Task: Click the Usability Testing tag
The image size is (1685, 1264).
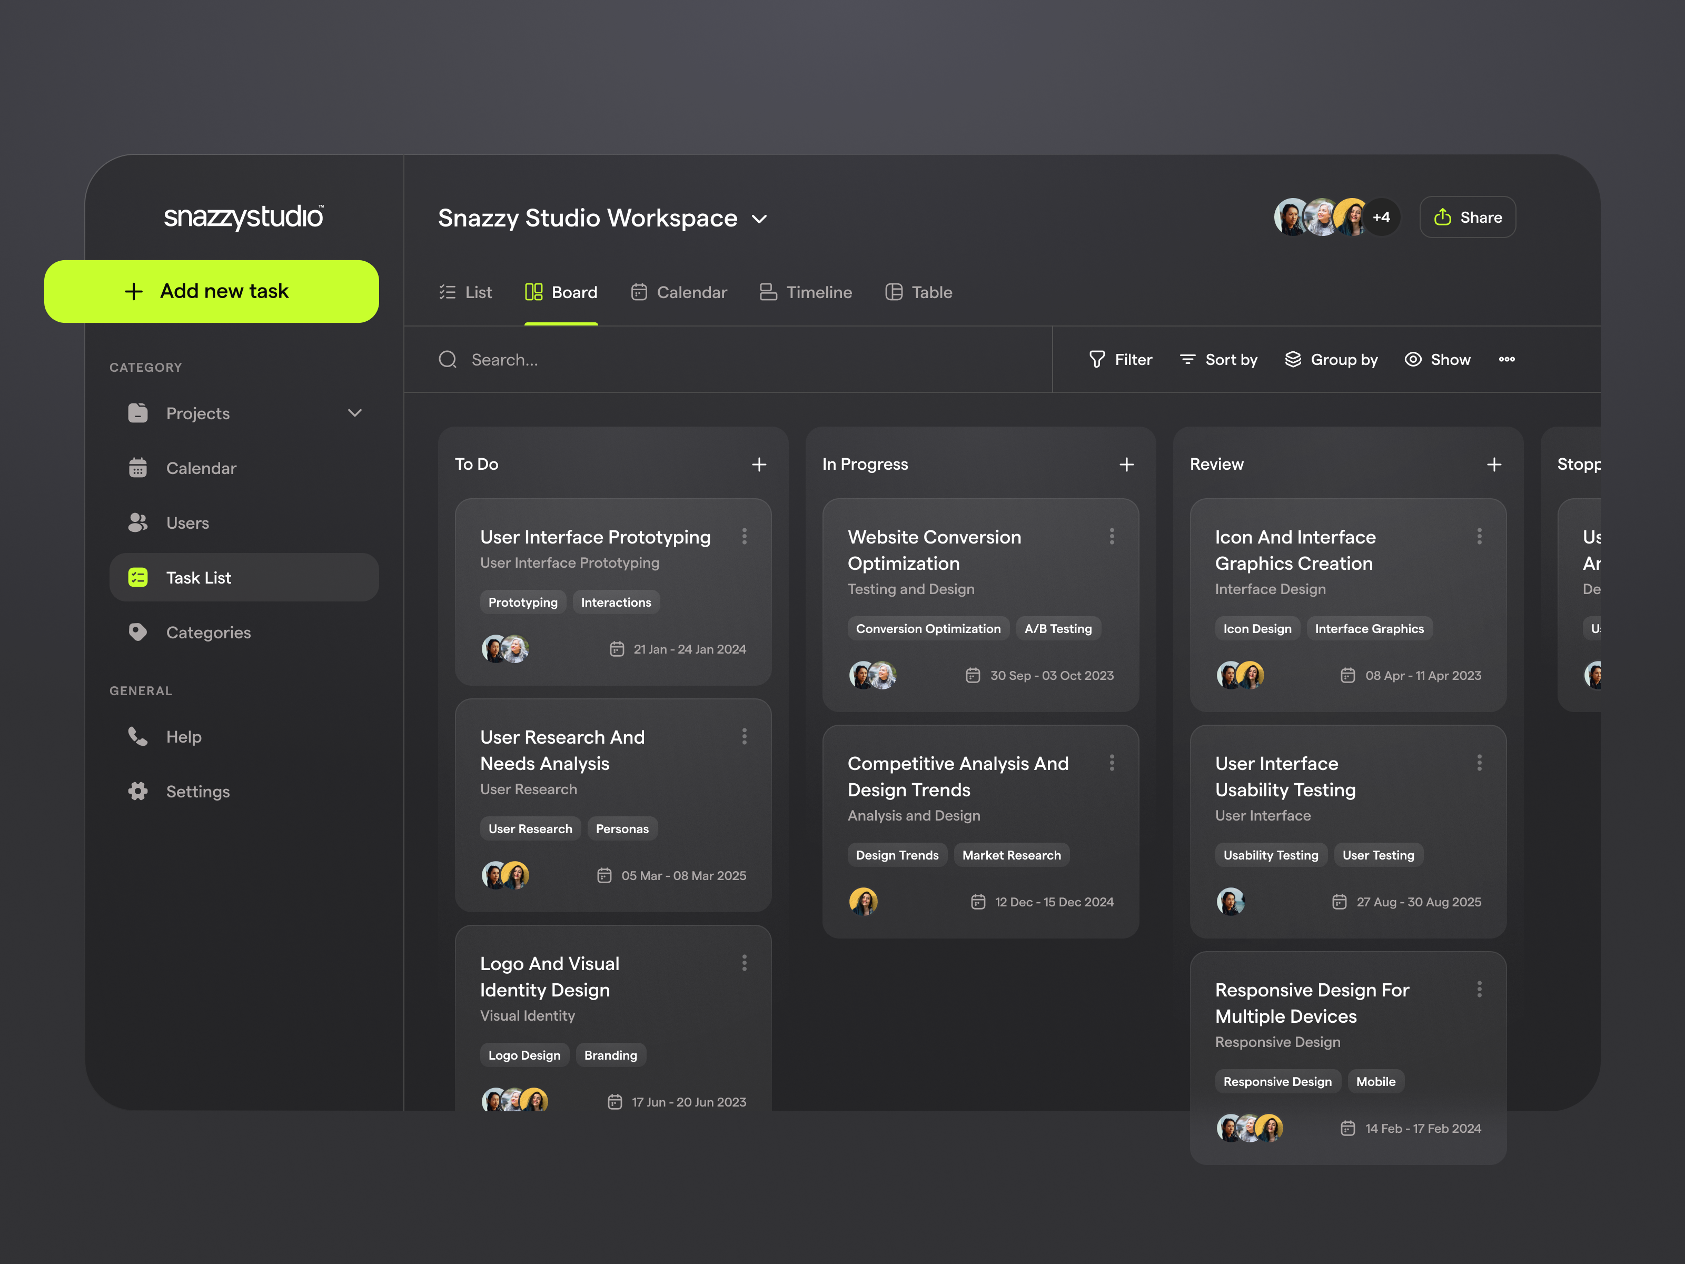Action: [1271, 855]
